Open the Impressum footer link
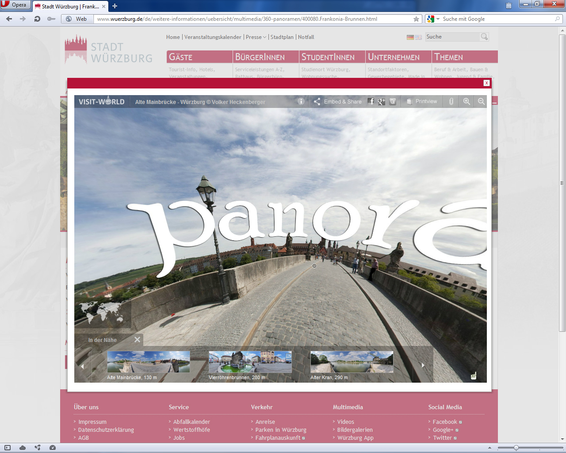Screen dimensions: 566x453 [x=92, y=422]
